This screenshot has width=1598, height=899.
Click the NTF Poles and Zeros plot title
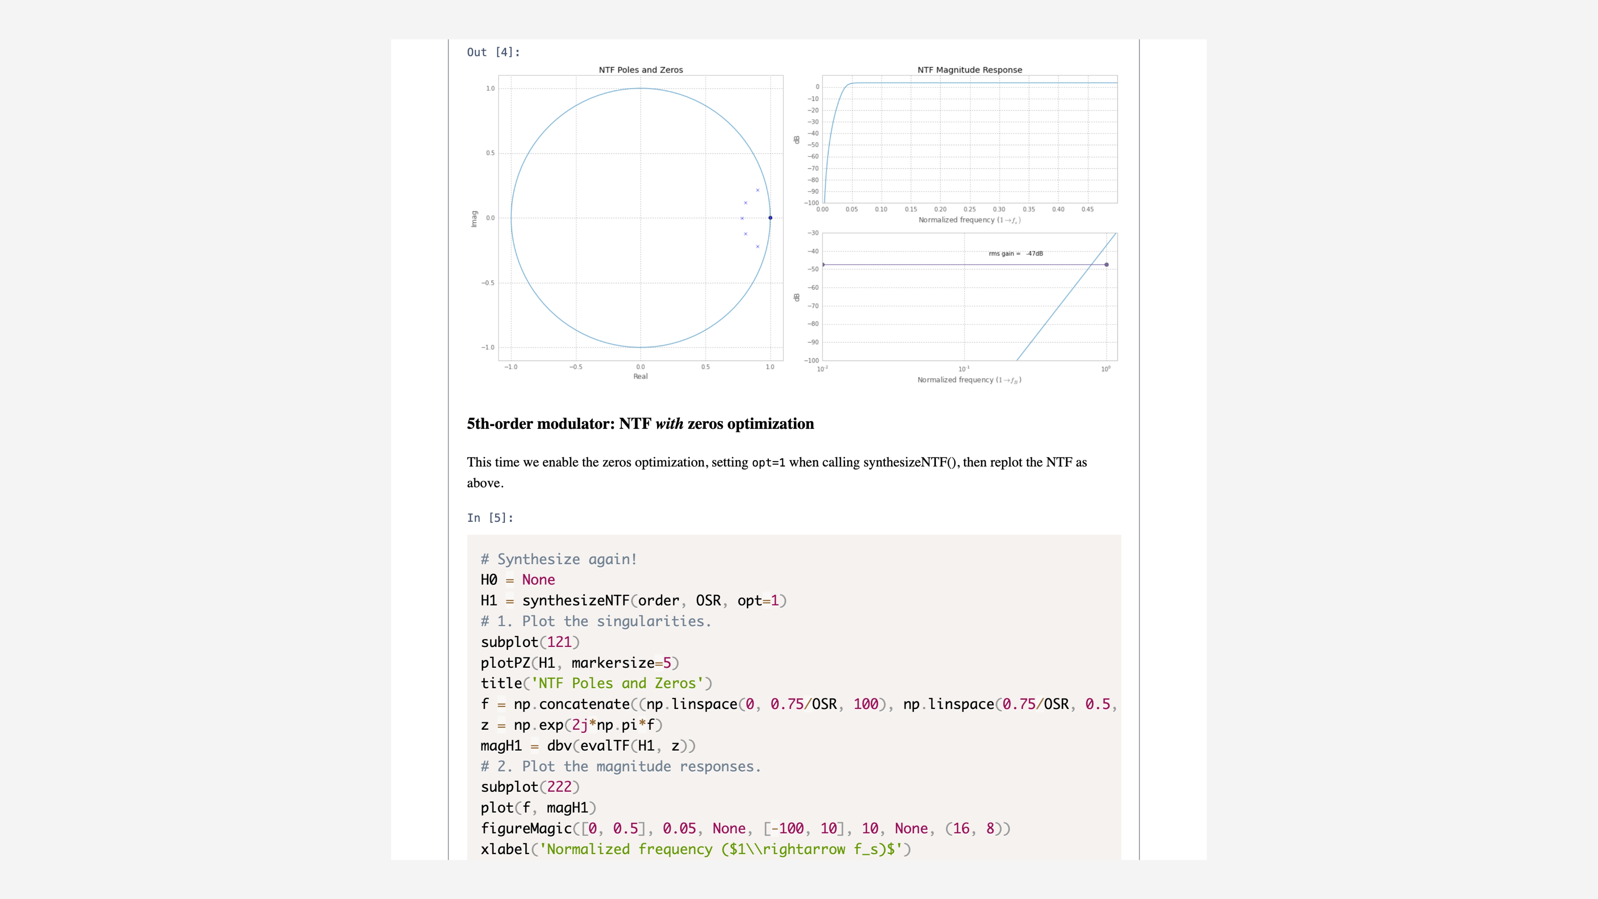(x=640, y=69)
